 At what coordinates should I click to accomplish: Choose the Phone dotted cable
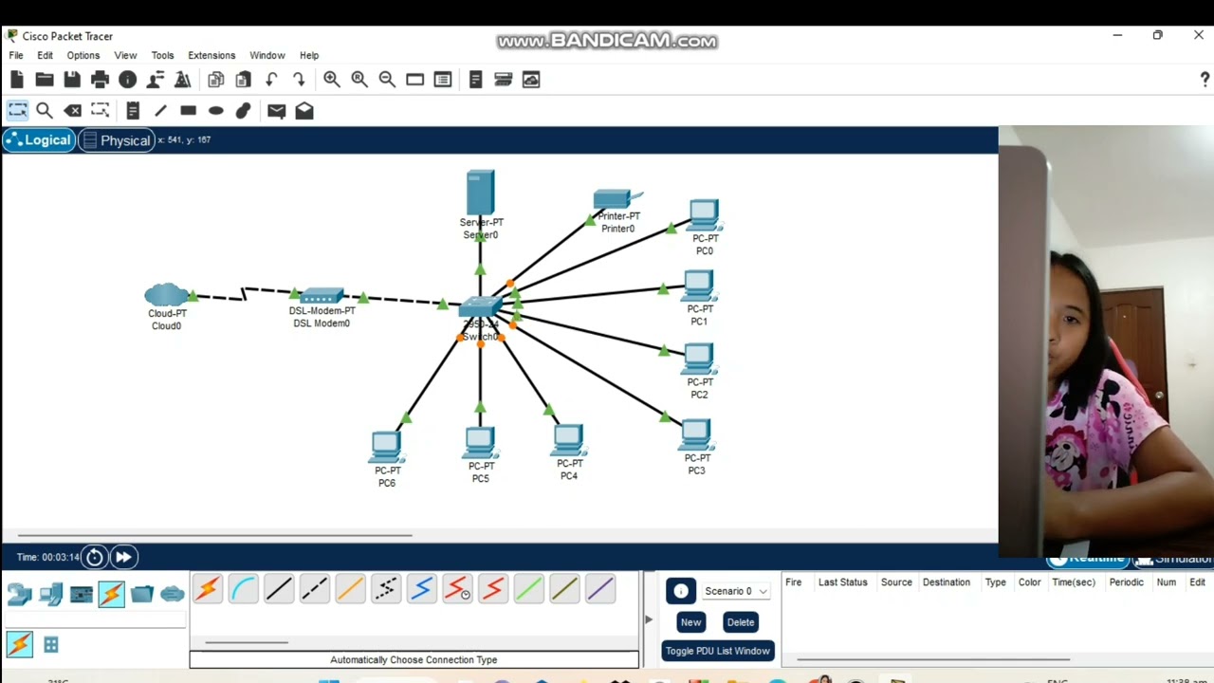coord(386,590)
